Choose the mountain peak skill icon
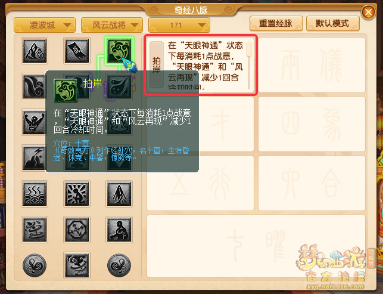This screenshot has height=294, width=383. pyautogui.click(x=119, y=194)
